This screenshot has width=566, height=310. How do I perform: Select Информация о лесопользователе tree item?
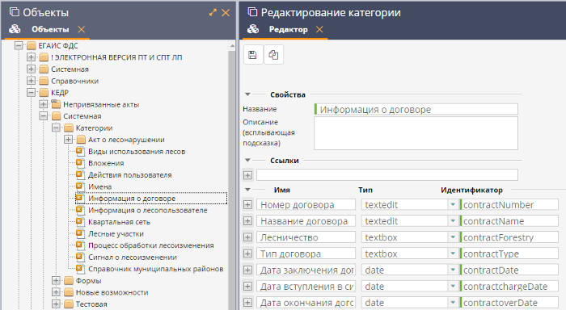148,210
